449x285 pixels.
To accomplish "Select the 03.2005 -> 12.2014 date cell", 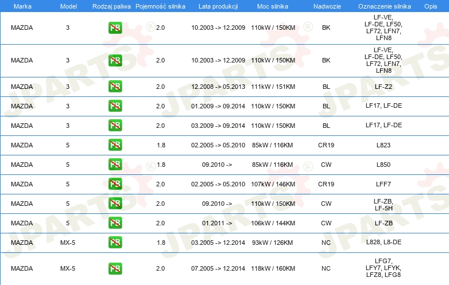I will click(218, 243).
